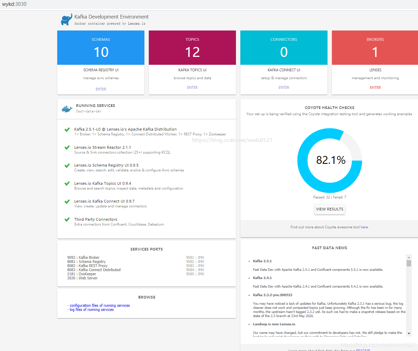This screenshot has height=351, width=418.
Task: Click the 'SCHEMA REGISTRY UI' label
Action: (101, 70)
